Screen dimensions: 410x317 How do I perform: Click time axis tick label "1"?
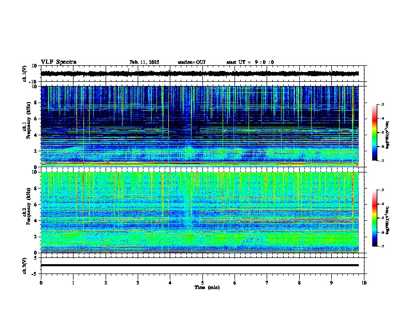[x=73, y=283]
